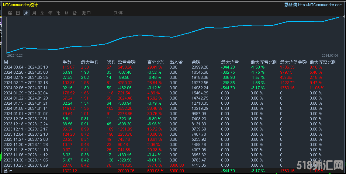
Task: Click the 余额 column header
Action: point(196,62)
